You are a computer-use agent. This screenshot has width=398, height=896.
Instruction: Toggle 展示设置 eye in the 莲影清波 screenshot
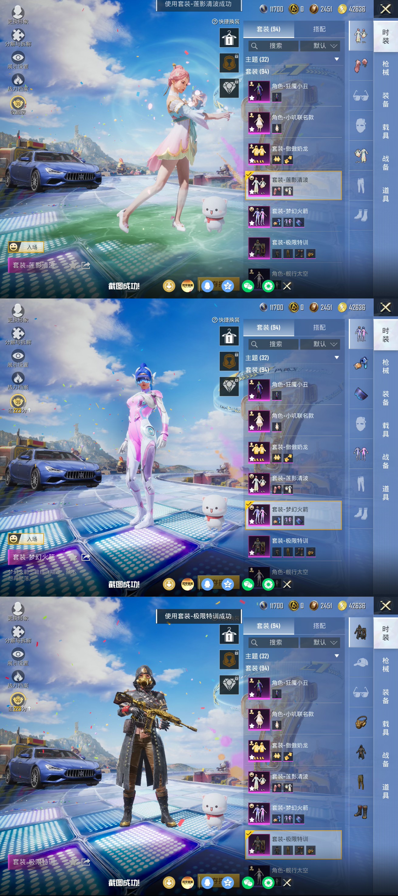(x=18, y=60)
